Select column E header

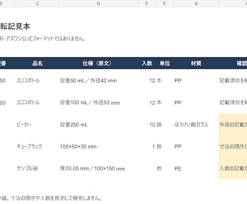tap(147, 3)
